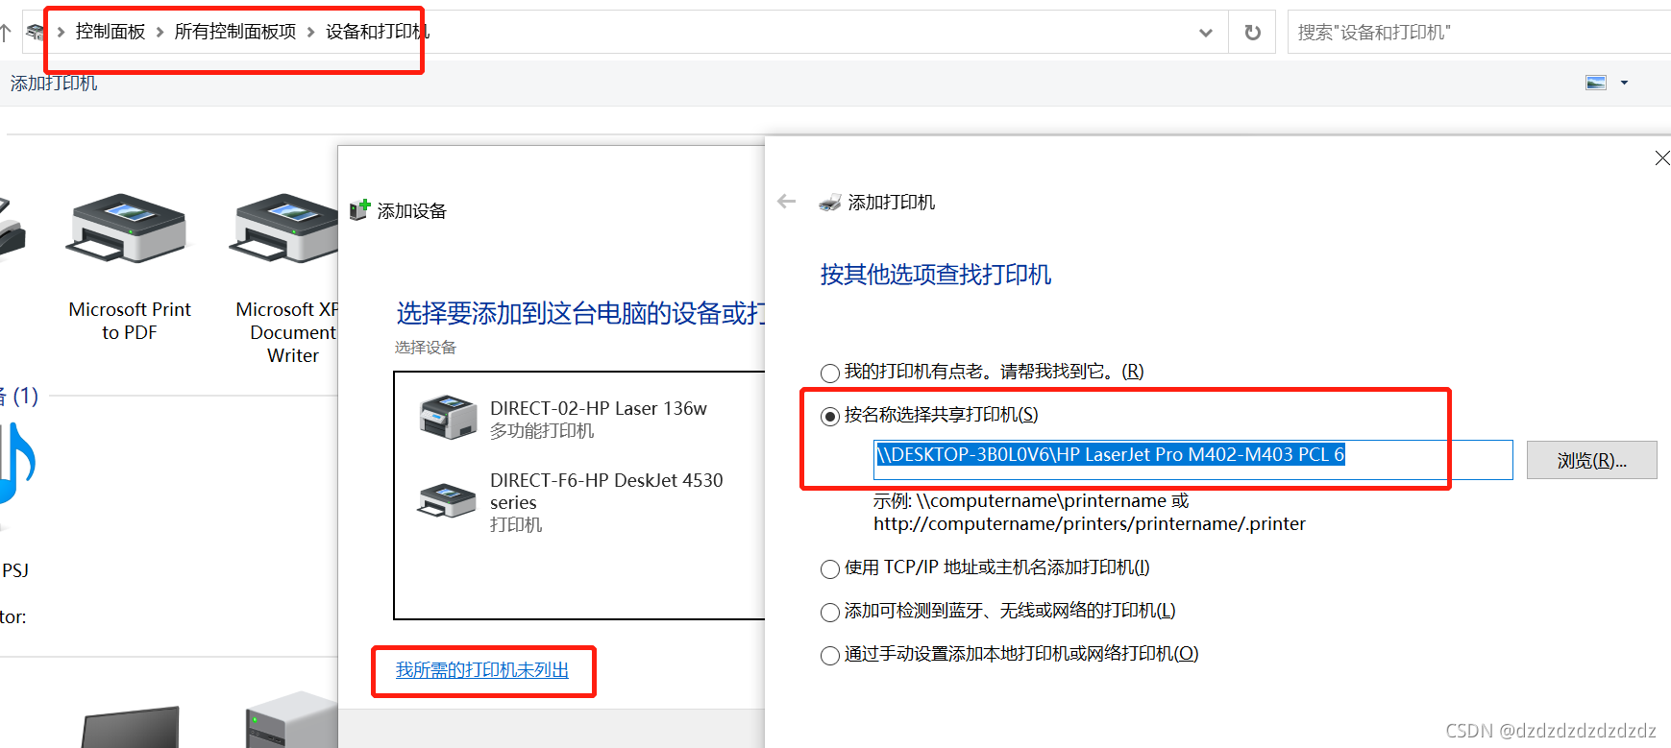Screen dimensions: 1671x748
Task: Choose add printer using TCP/IP address option
Action: (830, 568)
